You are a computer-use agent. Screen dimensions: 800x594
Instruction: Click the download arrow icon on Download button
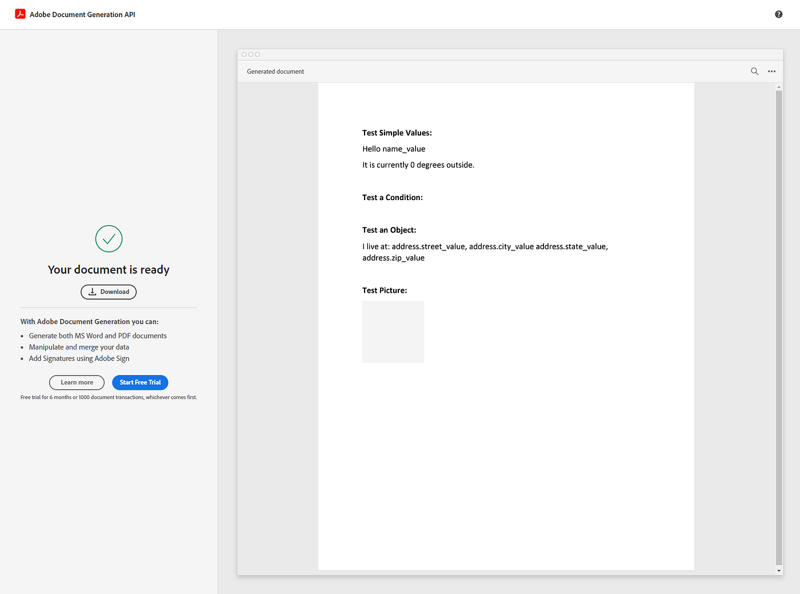pos(92,292)
